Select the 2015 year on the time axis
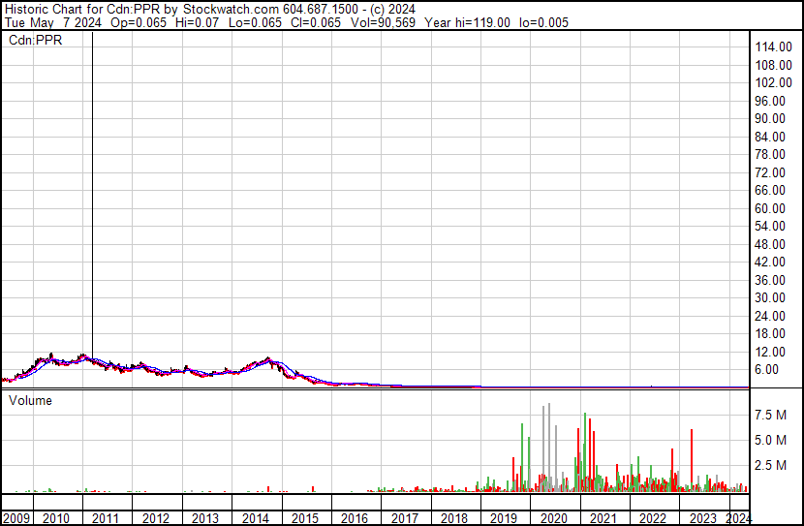This screenshot has height=526, width=804. (305, 518)
